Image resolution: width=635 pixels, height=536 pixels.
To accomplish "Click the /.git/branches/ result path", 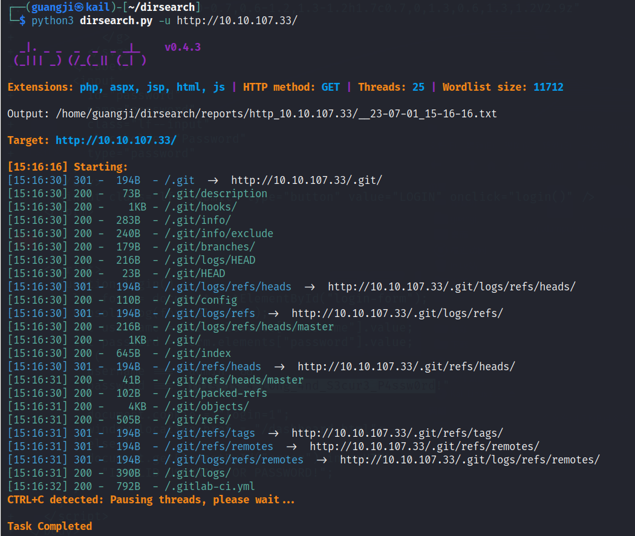I will pyautogui.click(x=210, y=247).
